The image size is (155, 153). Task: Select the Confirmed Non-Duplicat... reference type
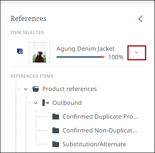coord(100,130)
